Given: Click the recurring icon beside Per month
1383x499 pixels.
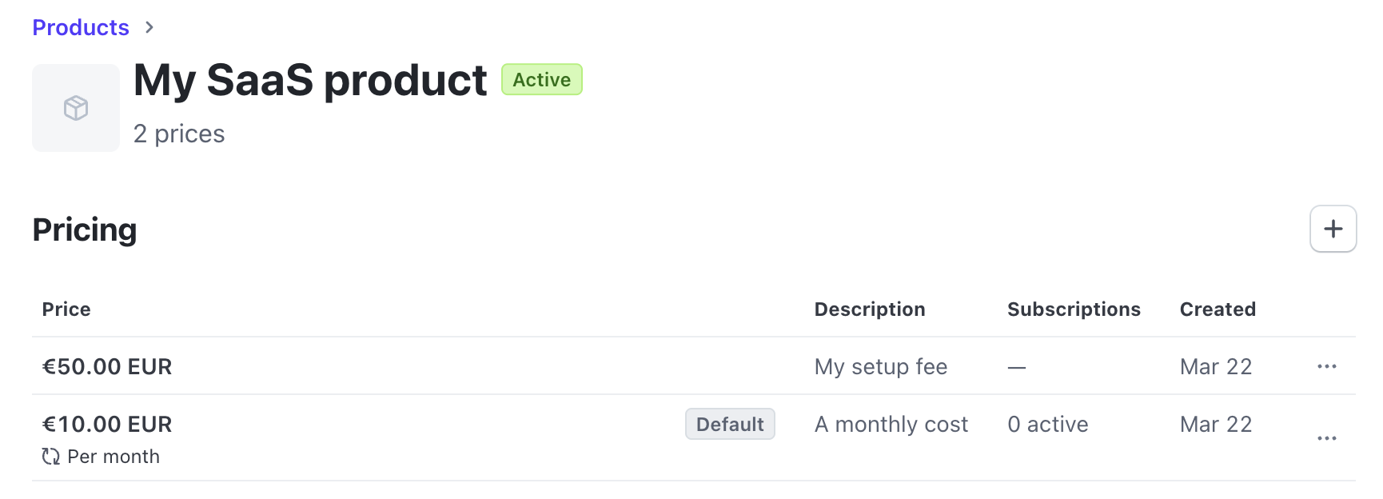Looking at the screenshot, I should (51, 457).
